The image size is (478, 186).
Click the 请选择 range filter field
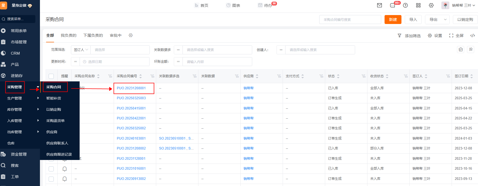[120, 50]
